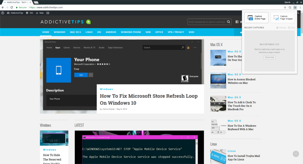Open the WEB navigation menu item
The image size is (303, 164).
[148, 32]
